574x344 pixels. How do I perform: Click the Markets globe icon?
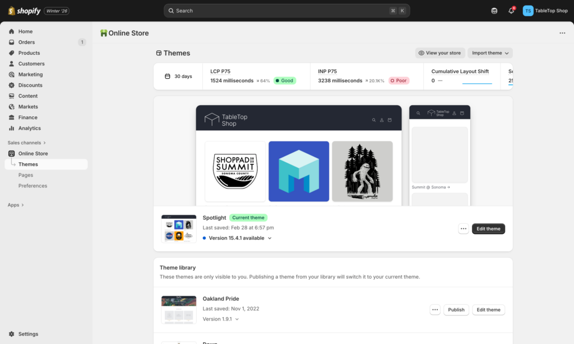[12, 107]
